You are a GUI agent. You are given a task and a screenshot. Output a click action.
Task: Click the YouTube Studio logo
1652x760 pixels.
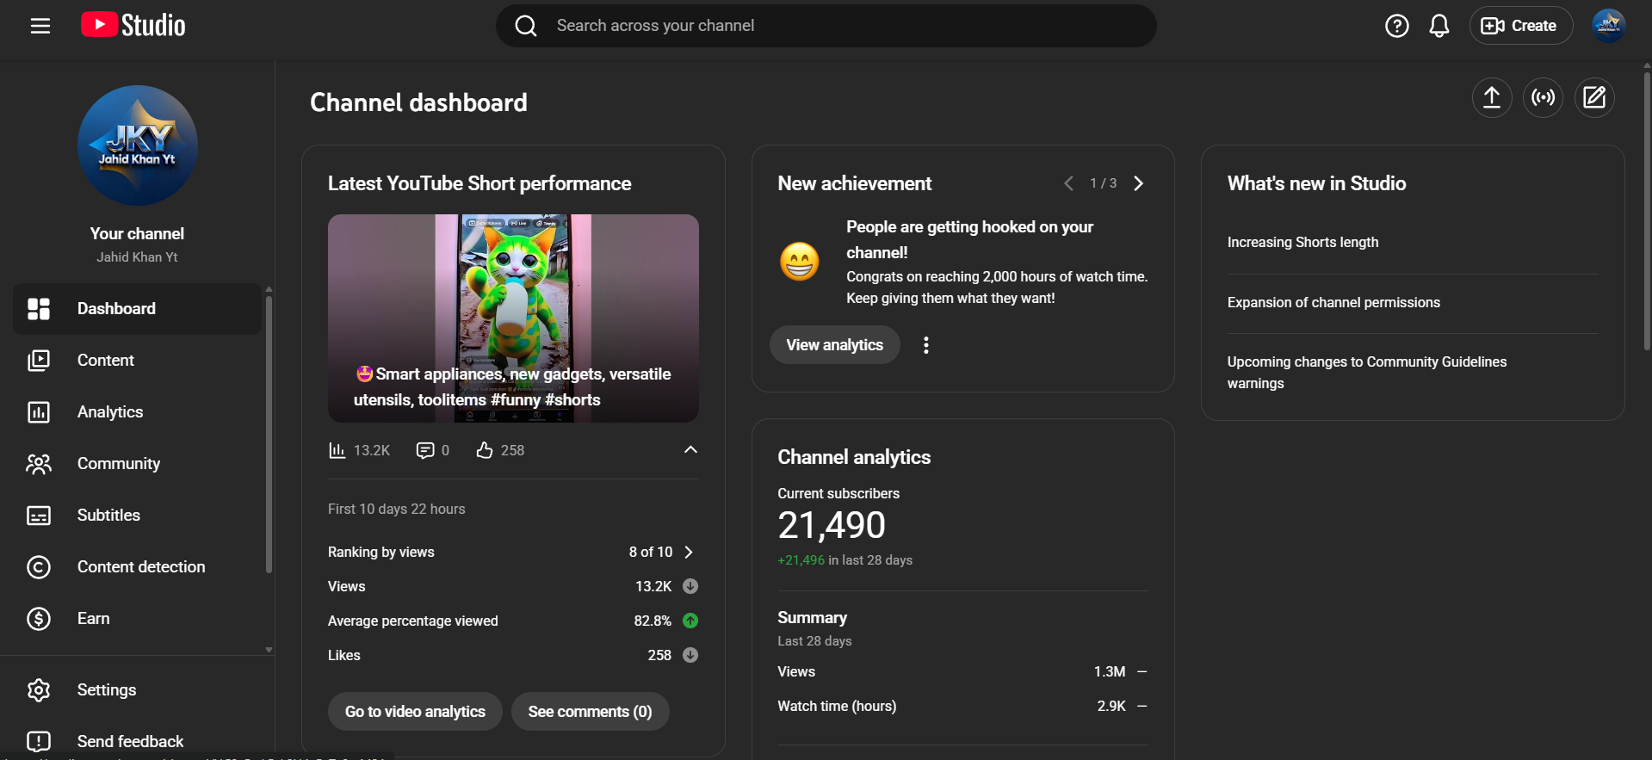point(133,26)
